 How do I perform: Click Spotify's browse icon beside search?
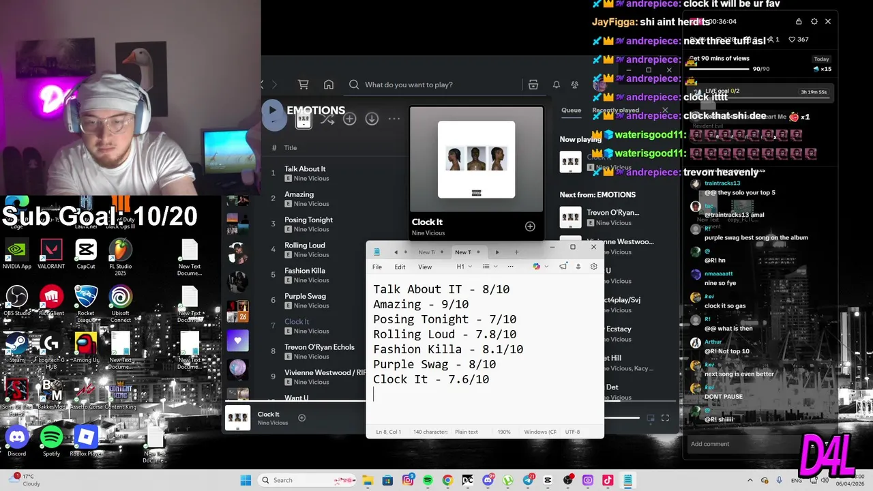pos(533,85)
